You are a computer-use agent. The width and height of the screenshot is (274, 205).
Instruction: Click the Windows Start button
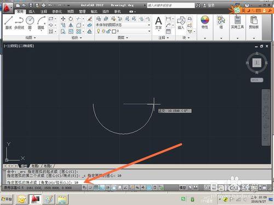[x=7, y=199]
